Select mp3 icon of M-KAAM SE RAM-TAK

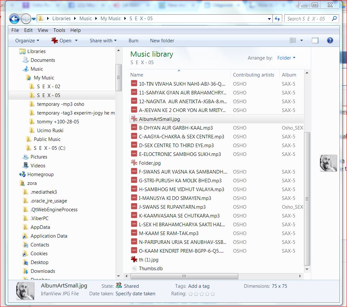point(134,233)
